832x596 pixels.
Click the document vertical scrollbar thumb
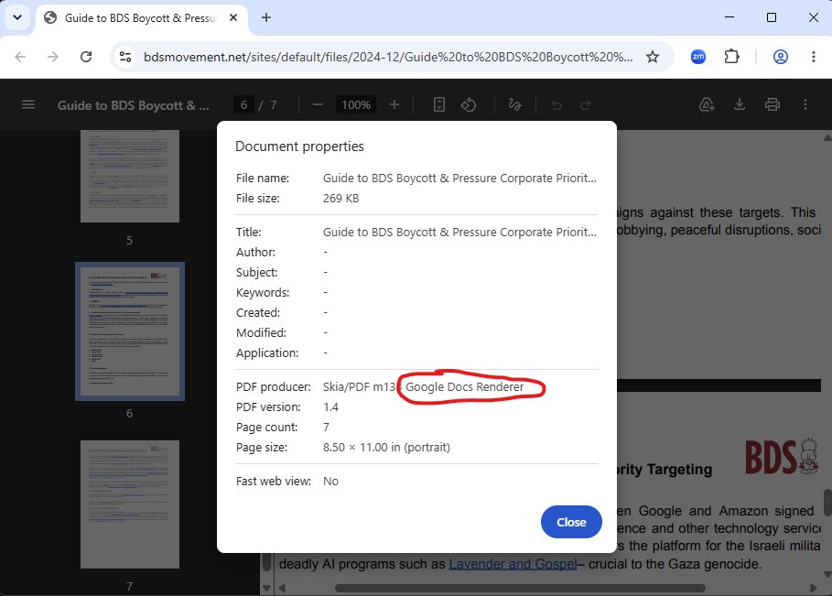click(x=827, y=503)
